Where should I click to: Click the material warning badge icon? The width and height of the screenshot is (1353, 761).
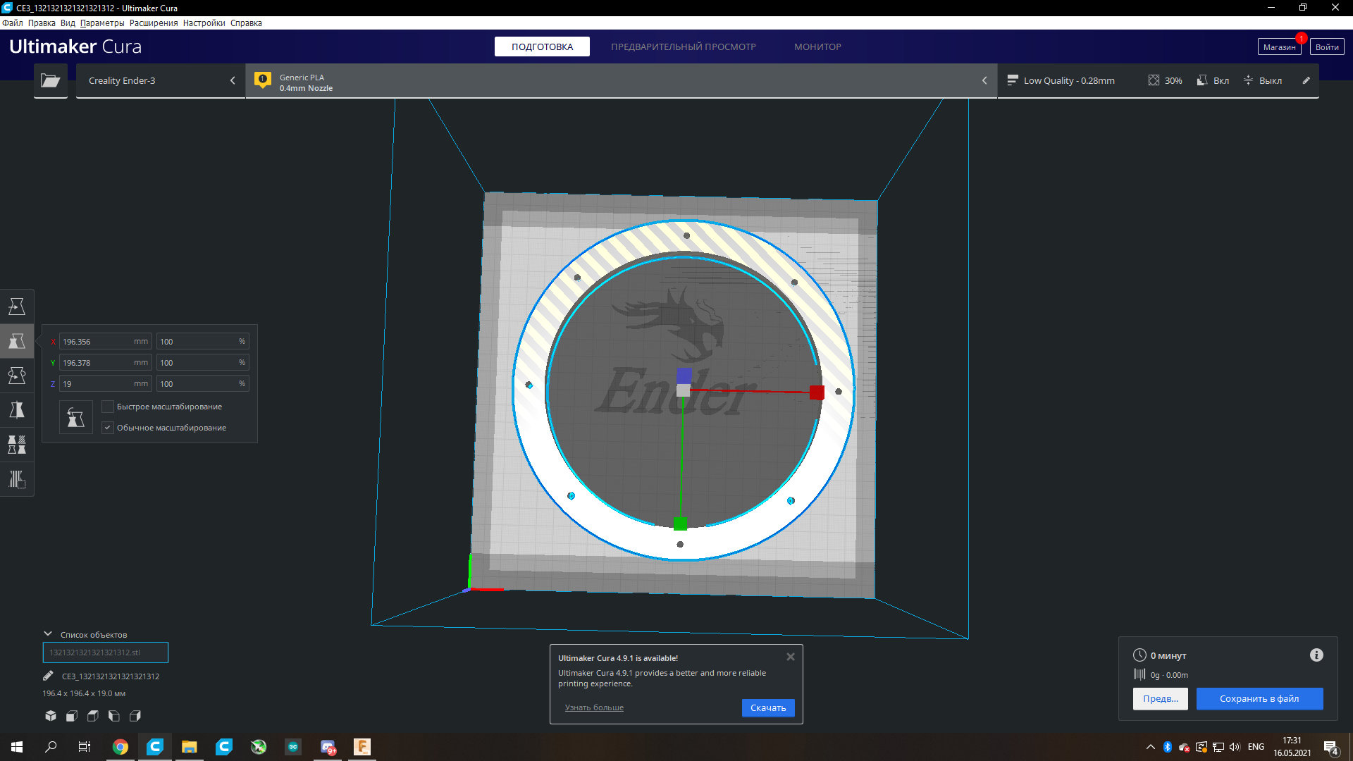click(263, 80)
